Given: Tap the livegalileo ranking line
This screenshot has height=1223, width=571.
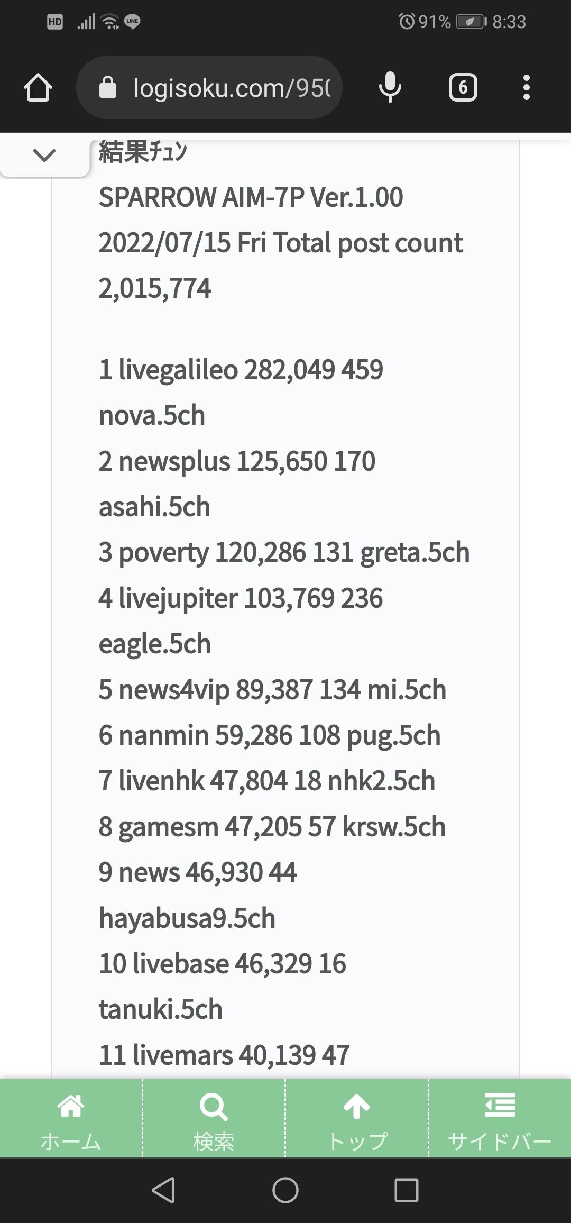Looking at the screenshot, I should (241, 370).
